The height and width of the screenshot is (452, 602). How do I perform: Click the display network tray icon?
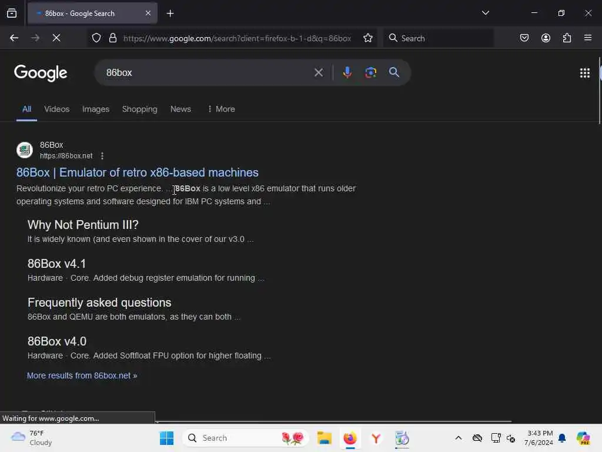(x=496, y=438)
